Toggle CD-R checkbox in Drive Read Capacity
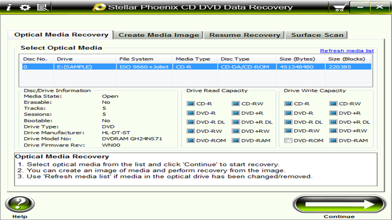Screen dimensions: 392x220 point(191,104)
